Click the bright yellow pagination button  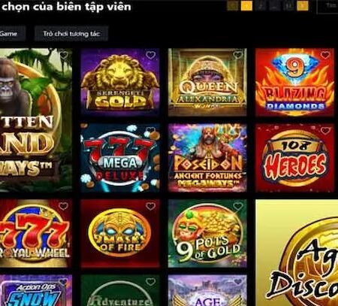click(x=246, y=5)
